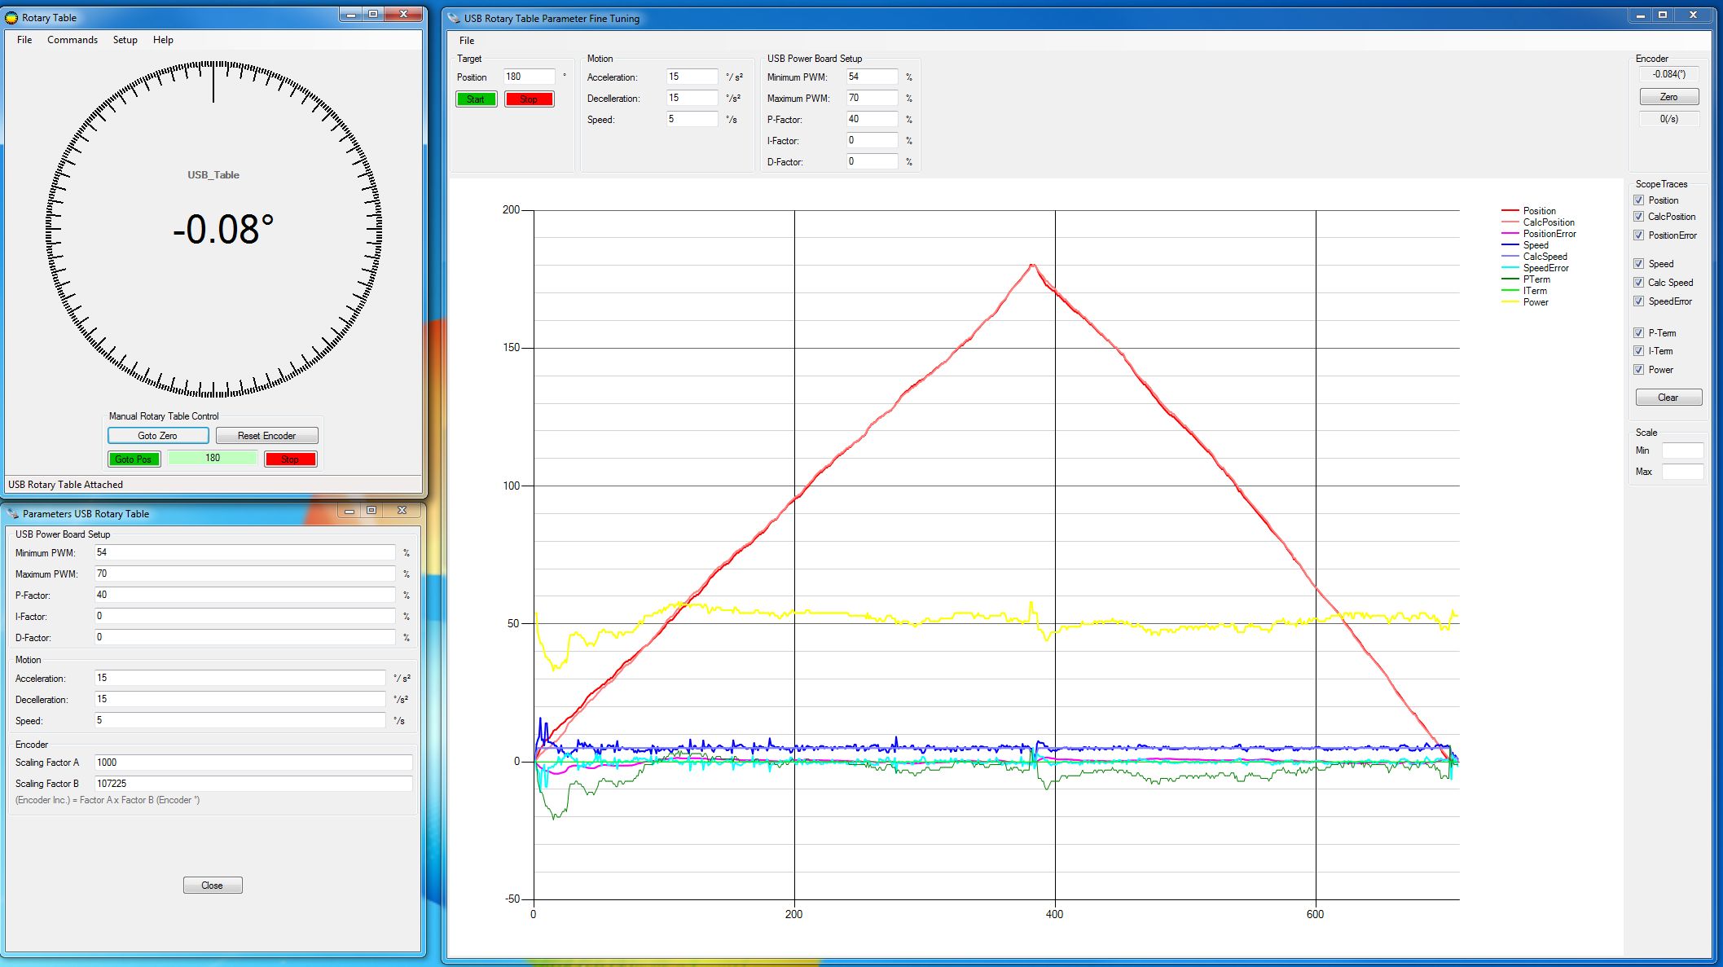
Task: Toggle the Power trace checkbox
Action: tap(1639, 370)
